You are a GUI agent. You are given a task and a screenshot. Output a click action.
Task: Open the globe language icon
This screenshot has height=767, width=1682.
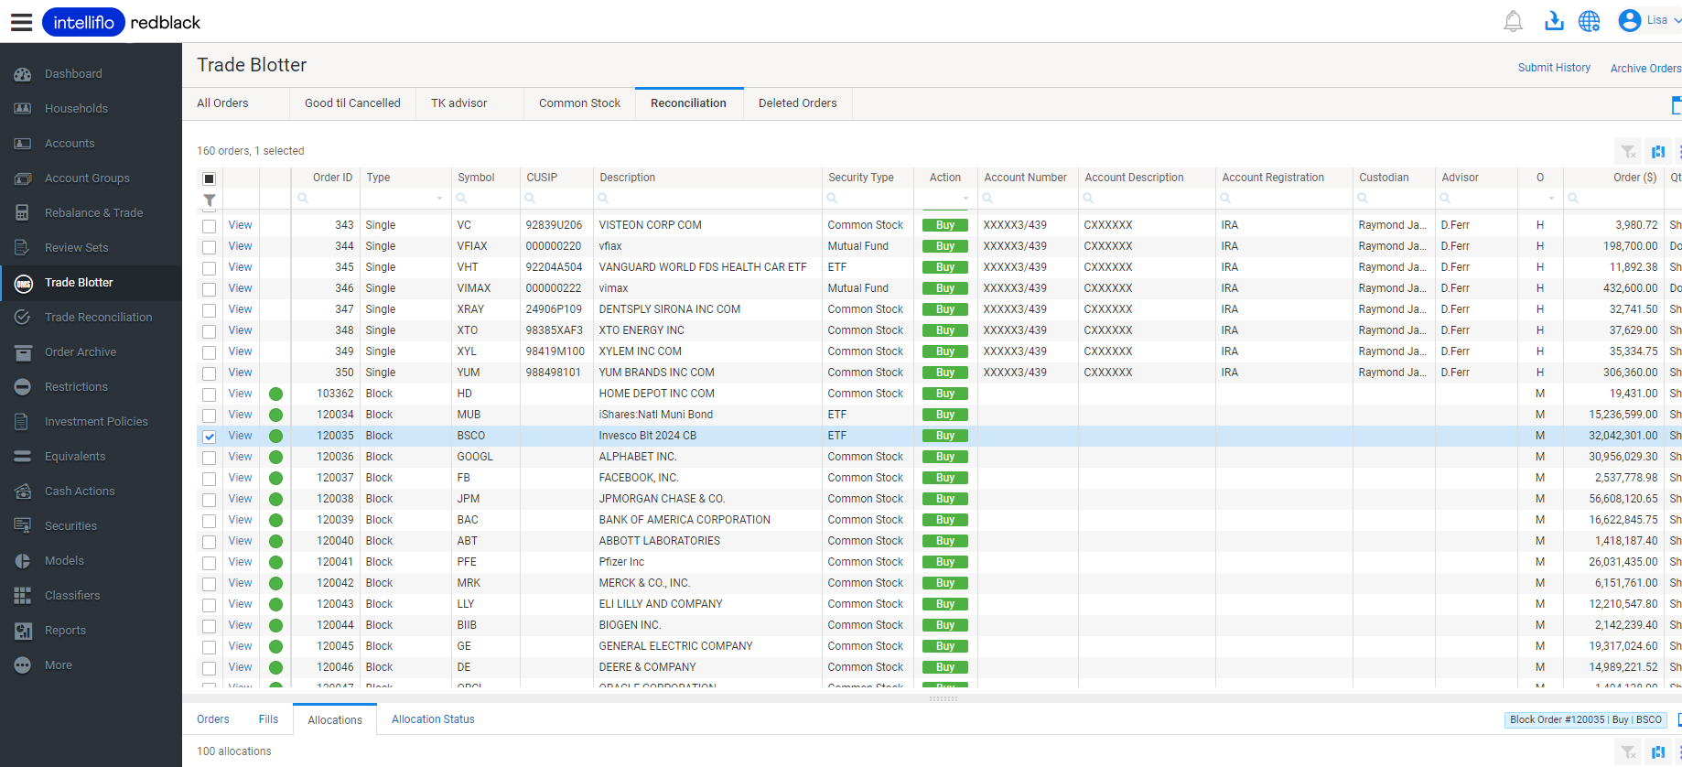[1590, 21]
